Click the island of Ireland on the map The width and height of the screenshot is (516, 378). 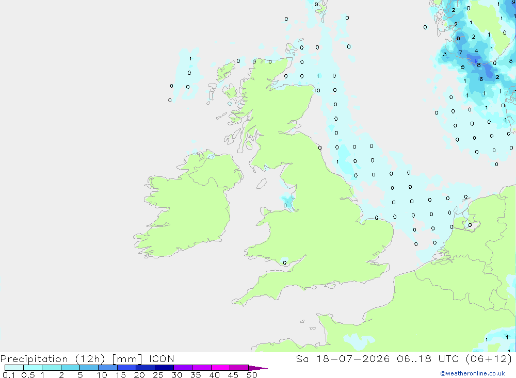(188, 204)
